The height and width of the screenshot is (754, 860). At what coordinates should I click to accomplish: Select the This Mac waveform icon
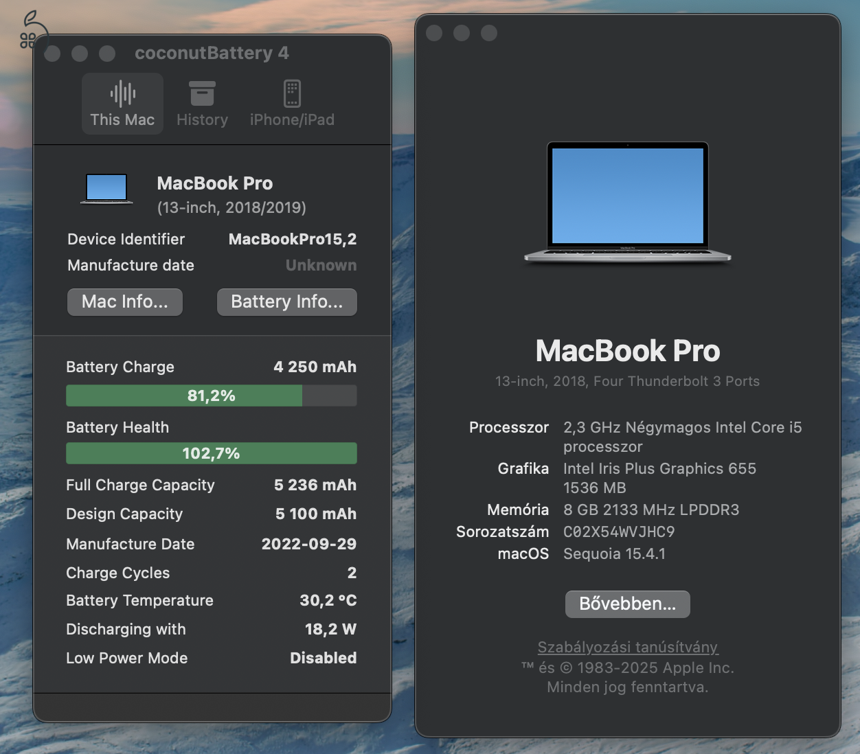[122, 94]
